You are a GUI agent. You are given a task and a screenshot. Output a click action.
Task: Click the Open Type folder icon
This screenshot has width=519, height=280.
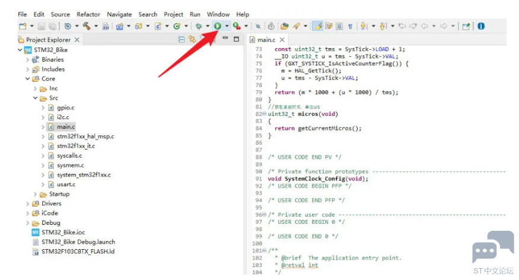284,26
